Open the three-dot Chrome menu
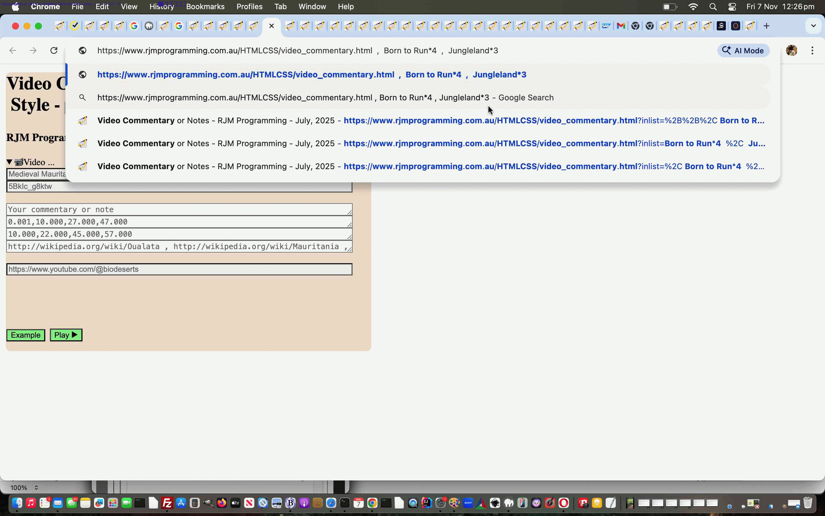This screenshot has width=825, height=516. click(x=813, y=50)
